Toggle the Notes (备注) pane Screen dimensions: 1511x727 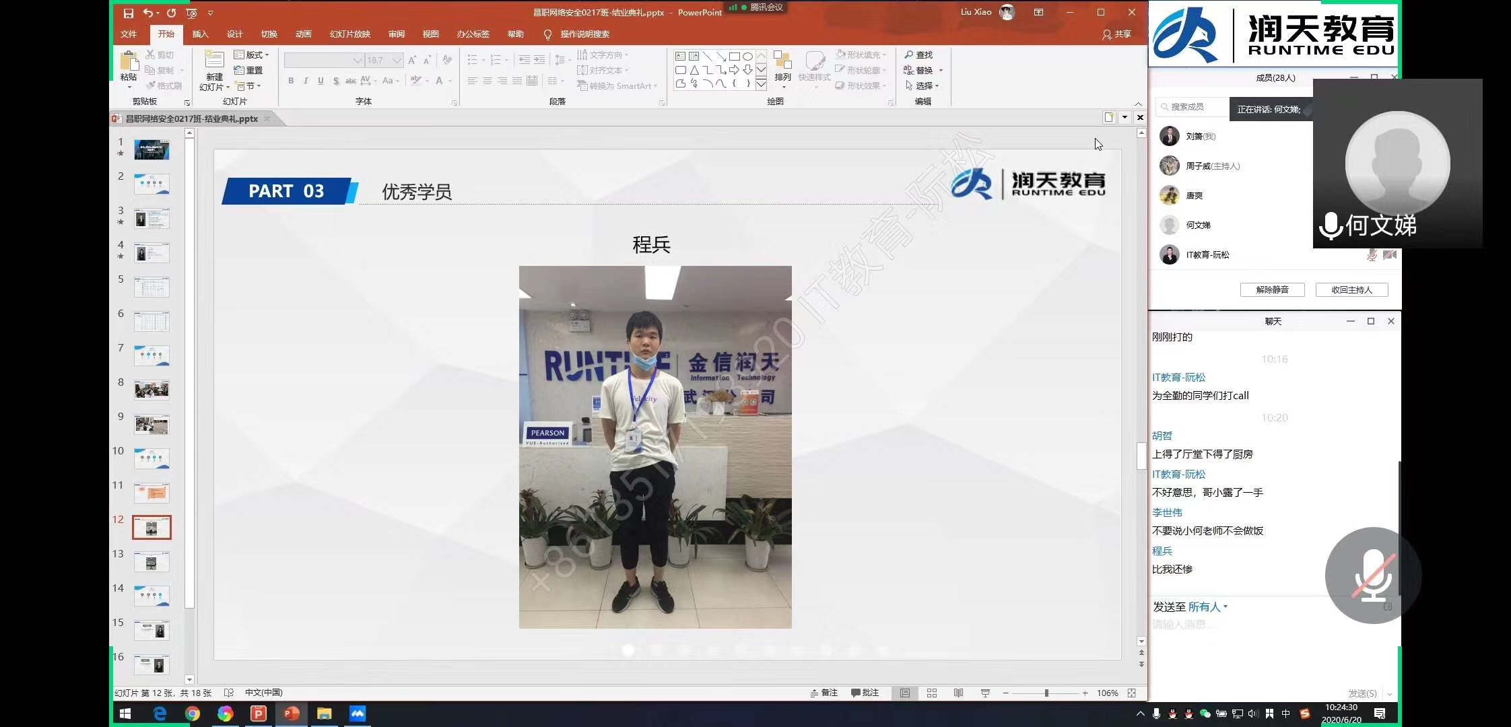[x=824, y=693]
